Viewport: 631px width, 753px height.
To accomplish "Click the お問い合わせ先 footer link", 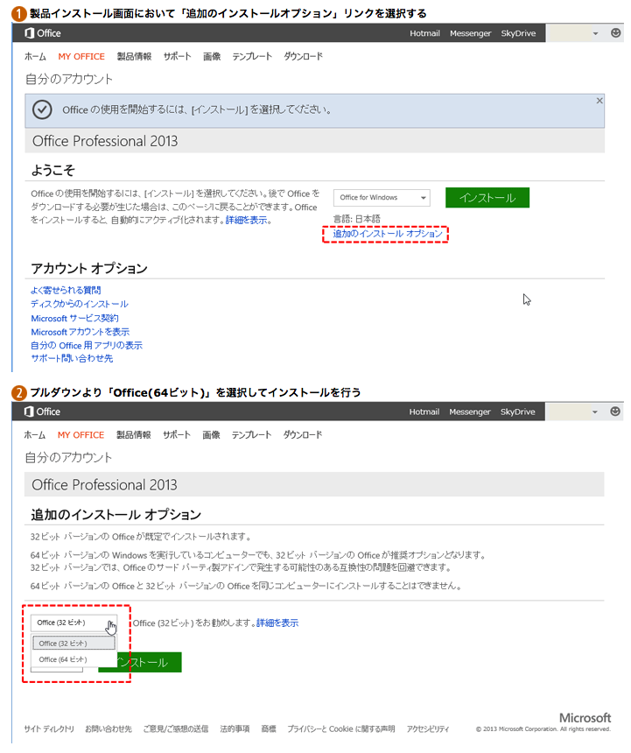I will point(109,729).
